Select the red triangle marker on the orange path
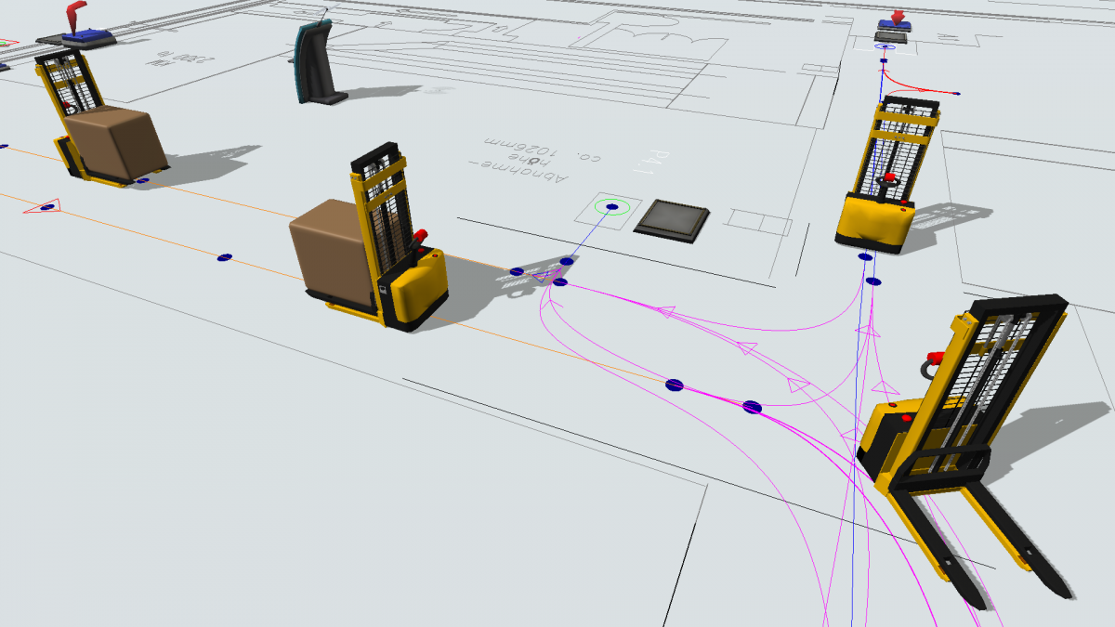 point(42,206)
